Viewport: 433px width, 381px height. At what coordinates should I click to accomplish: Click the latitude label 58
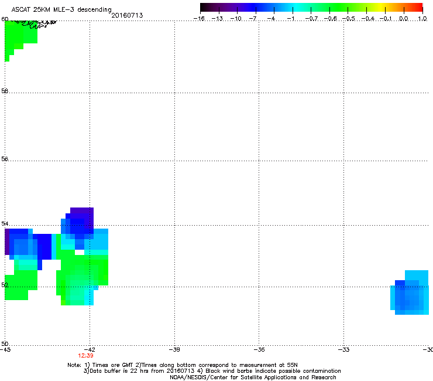coord(5,91)
